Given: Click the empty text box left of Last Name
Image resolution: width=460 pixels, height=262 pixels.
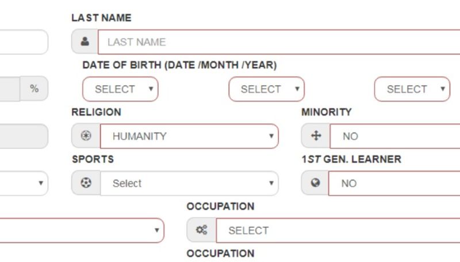Looking at the screenshot, I should [x=23, y=42].
